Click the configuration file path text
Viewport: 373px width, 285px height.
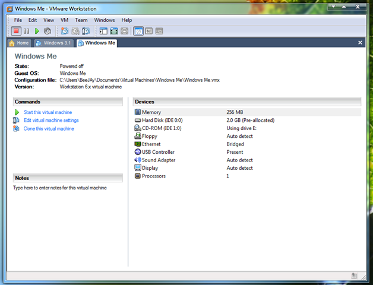tap(140, 80)
